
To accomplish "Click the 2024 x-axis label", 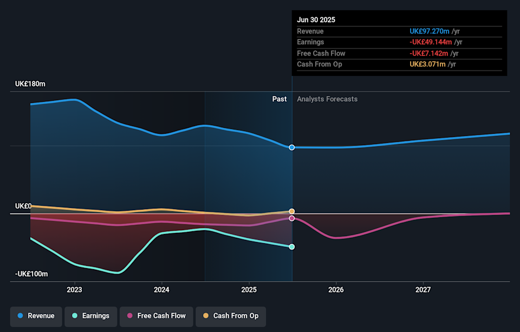I will (161, 290).
